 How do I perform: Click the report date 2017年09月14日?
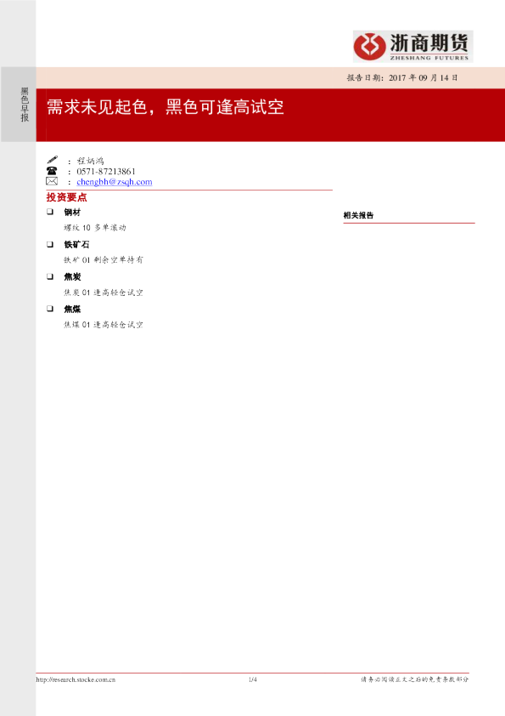(x=424, y=77)
